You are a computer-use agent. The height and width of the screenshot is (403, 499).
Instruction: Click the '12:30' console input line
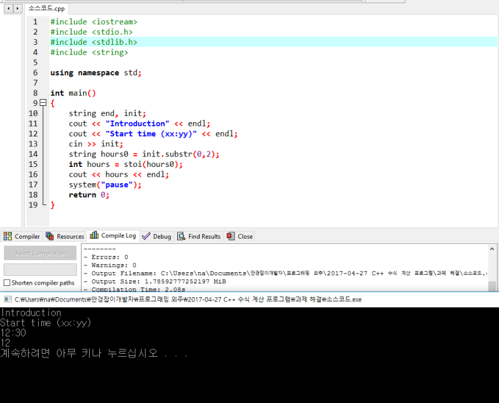point(13,333)
